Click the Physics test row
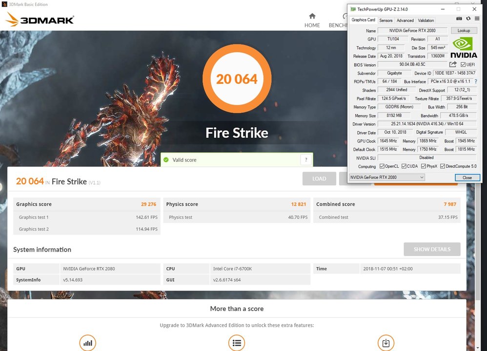Viewport: 487px width, 351px height. [237, 217]
